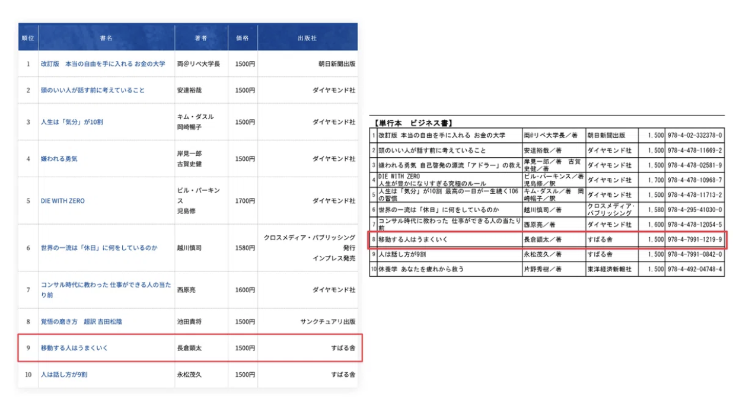733x409 pixels.
Task: Open the DIE WITH ZERO link in left table
Action: 62,201
